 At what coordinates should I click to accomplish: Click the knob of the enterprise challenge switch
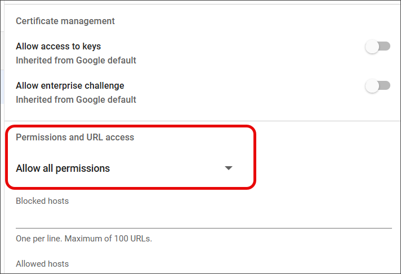[372, 86]
